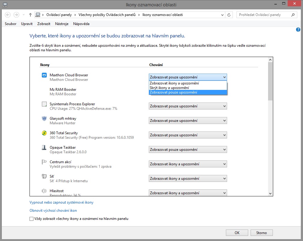Click the list scroll down arrow
Screen dimensions: 303x241
[x=270, y=193]
